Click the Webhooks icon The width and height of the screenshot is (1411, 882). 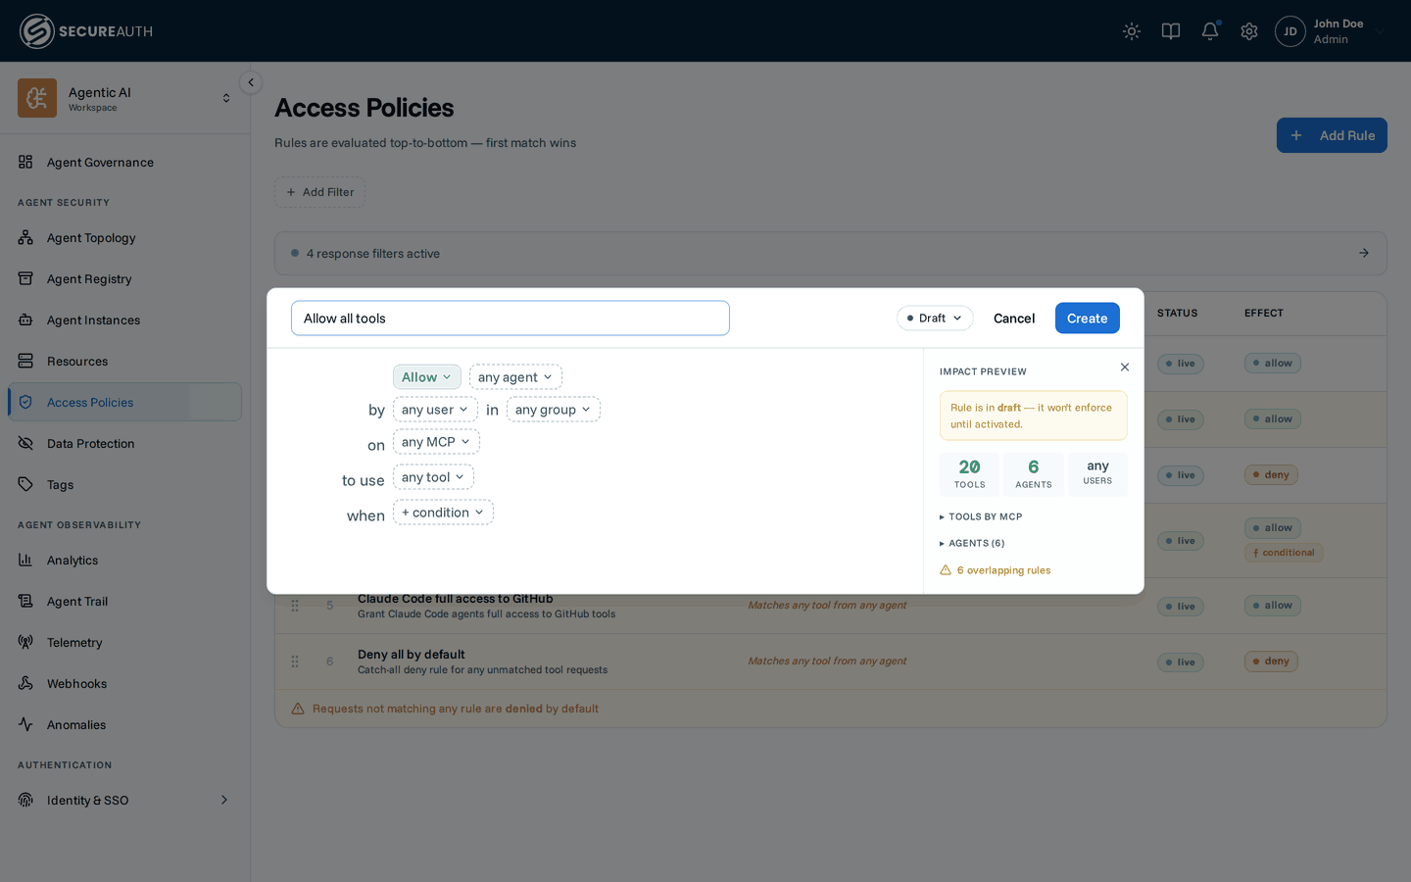[x=25, y=683]
